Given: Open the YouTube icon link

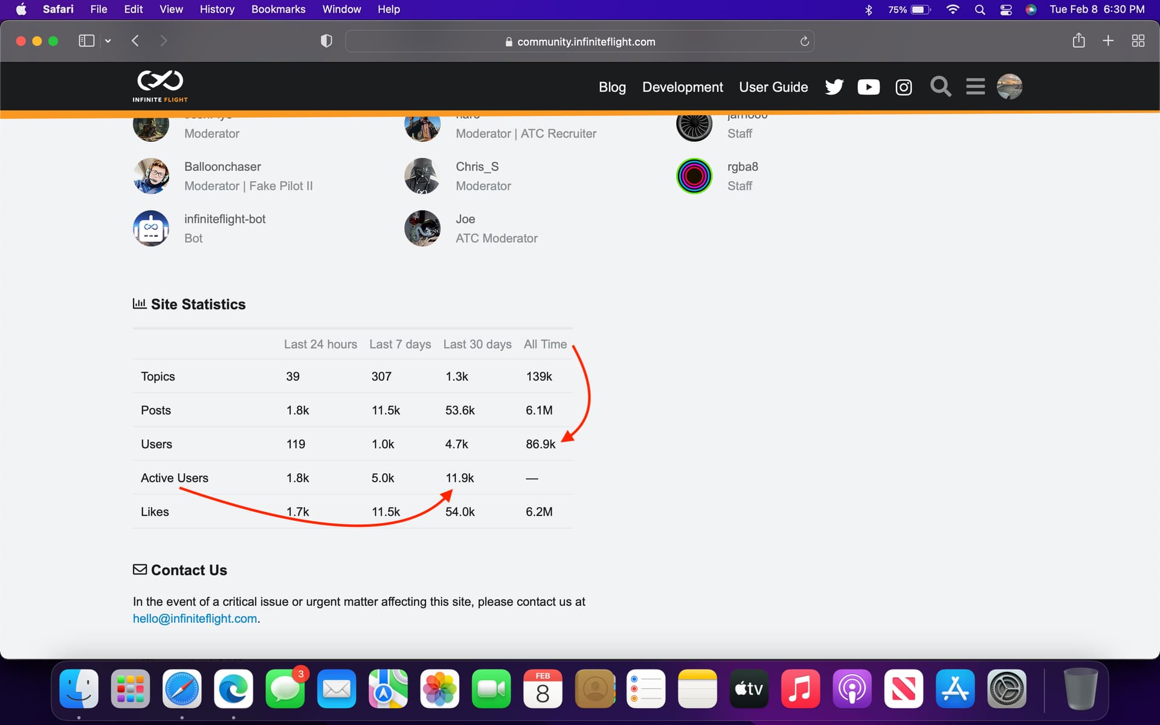Looking at the screenshot, I should (868, 87).
